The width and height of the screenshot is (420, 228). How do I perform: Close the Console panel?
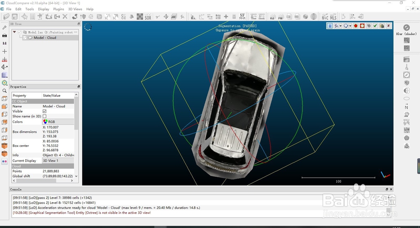[391, 189]
